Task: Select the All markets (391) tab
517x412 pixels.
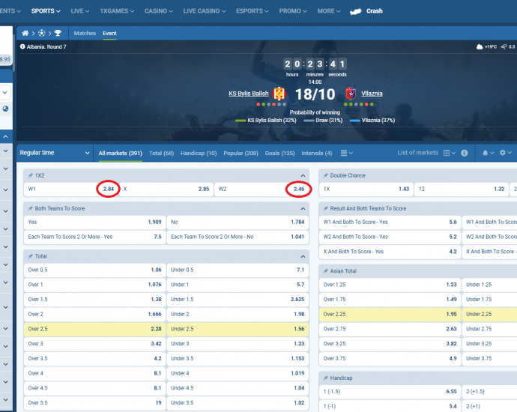Action: [x=121, y=153]
